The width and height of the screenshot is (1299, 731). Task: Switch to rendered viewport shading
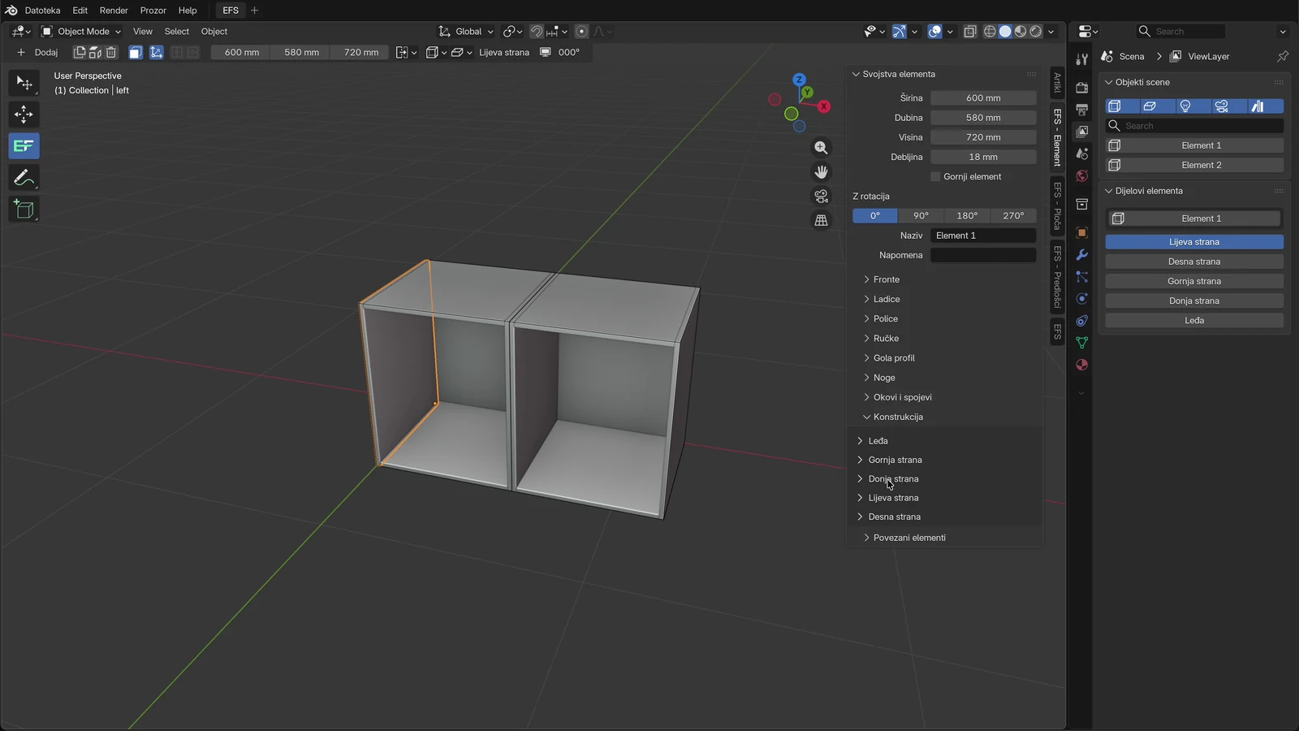(1036, 32)
